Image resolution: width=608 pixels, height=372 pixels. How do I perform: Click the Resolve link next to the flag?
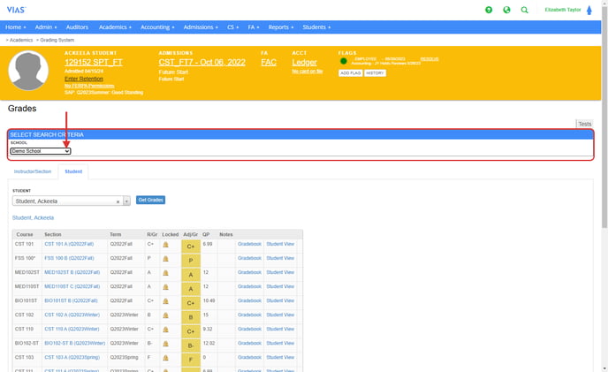[x=429, y=59]
